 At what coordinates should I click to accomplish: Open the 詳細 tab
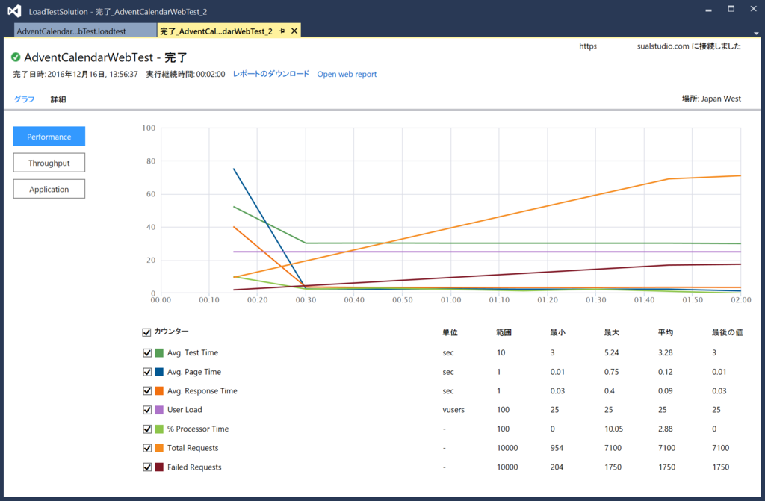pyautogui.click(x=58, y=99)
